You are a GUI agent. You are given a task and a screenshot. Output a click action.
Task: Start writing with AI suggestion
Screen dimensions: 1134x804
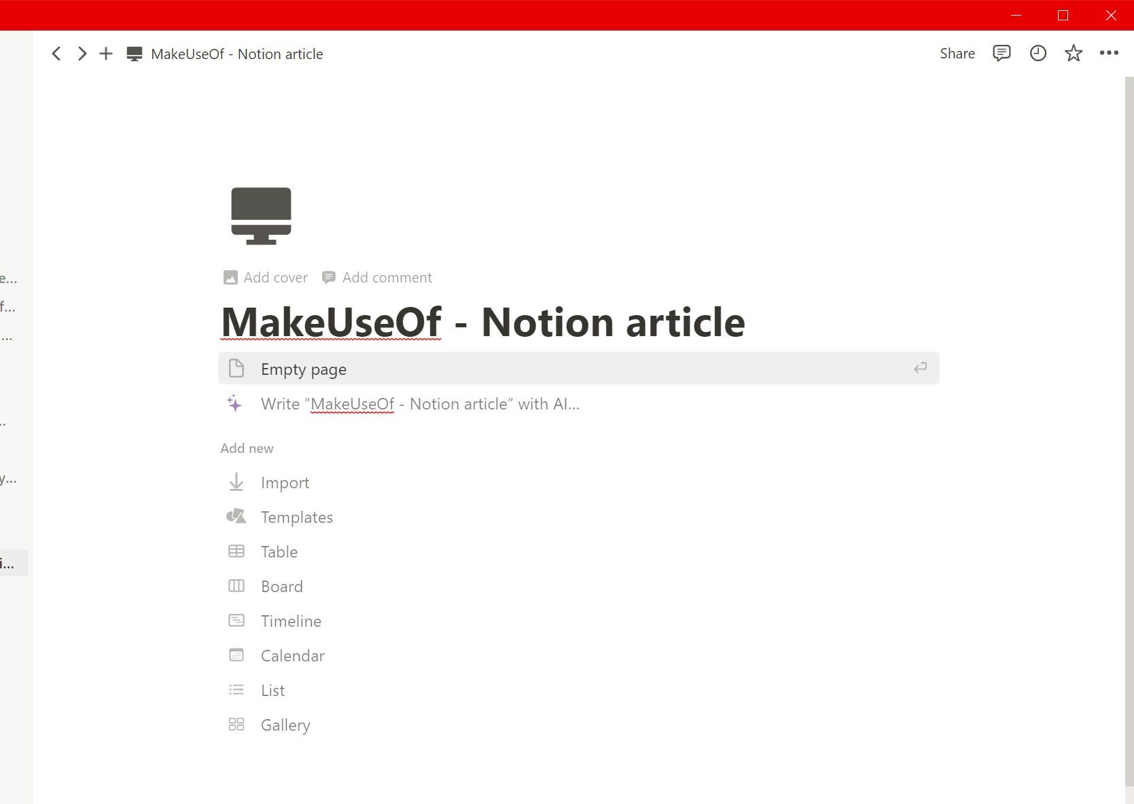tap(419, 403)
